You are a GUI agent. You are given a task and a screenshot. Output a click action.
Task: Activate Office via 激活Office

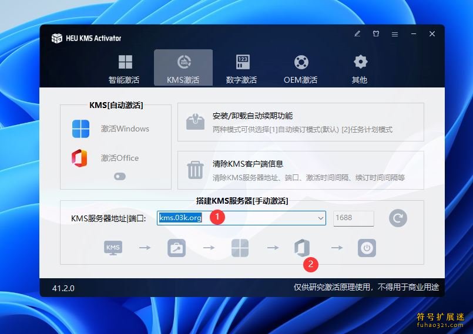click(120, 158)
